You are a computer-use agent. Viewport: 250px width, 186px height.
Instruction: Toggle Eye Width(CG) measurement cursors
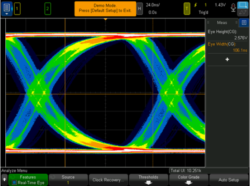point(228,47)
